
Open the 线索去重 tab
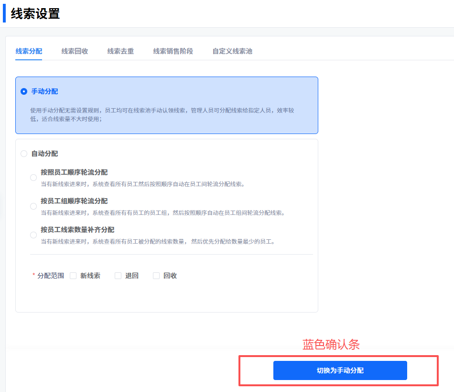(120, 51)
